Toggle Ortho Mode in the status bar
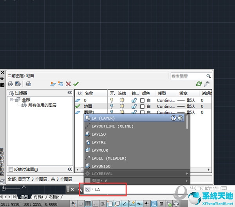 (x=95, y=203)
